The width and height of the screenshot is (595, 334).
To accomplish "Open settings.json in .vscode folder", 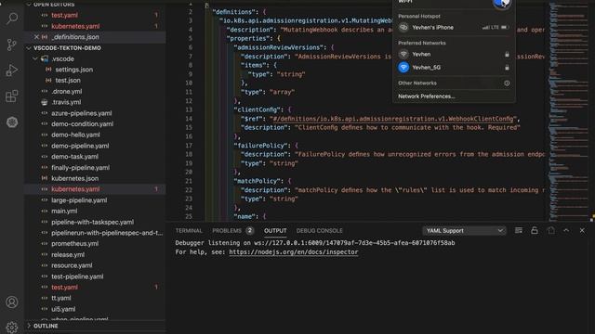I will tap(95, 70).
